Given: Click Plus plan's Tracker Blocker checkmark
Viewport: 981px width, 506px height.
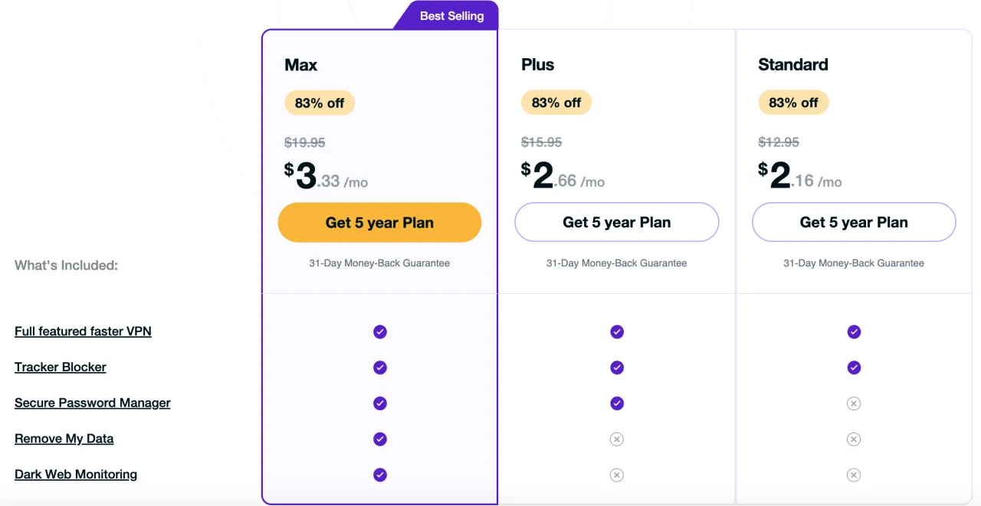Looking at the screenshot, I should tap(617, 367).
